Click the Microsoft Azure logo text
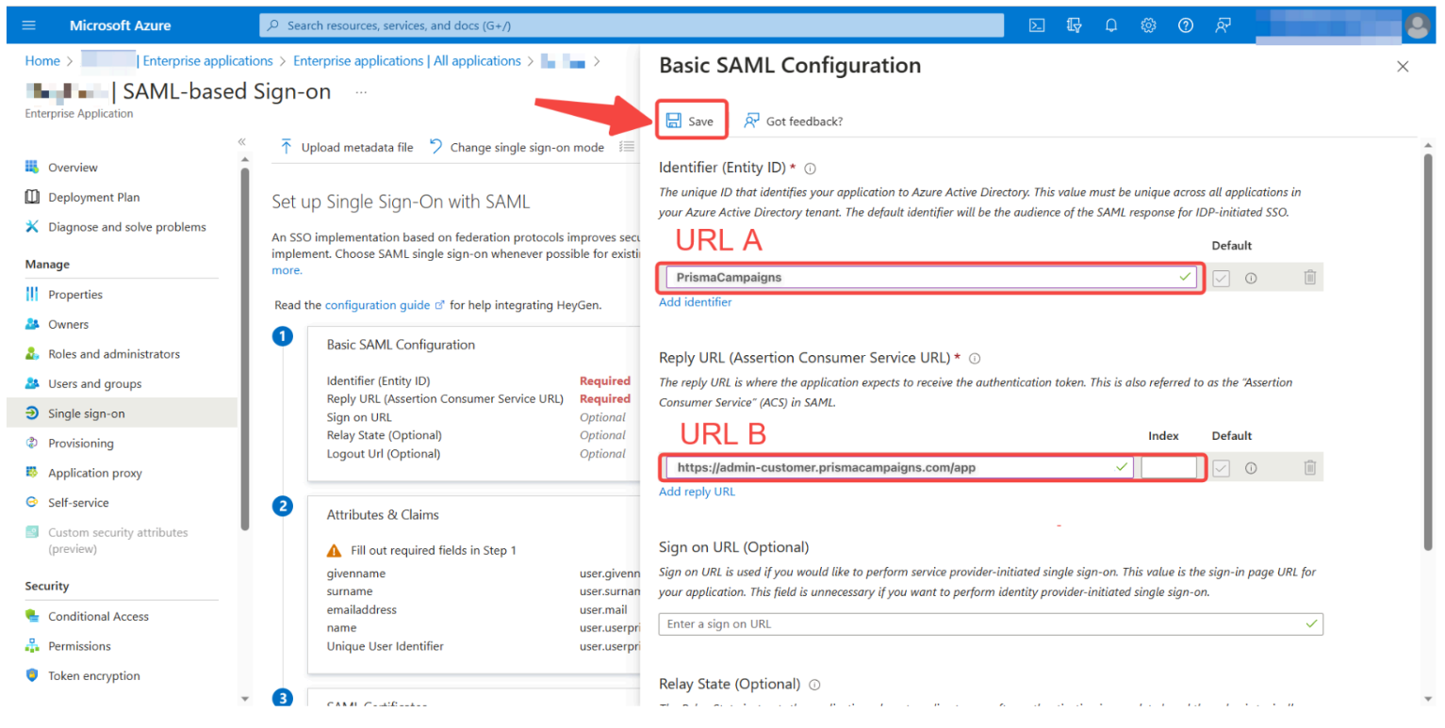Image resolution: width=1445 pixels, height=728 pixels. click(x=120, y=25)
